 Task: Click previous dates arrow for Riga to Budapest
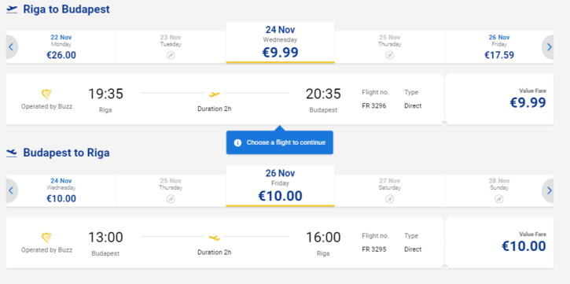point(11,47)
